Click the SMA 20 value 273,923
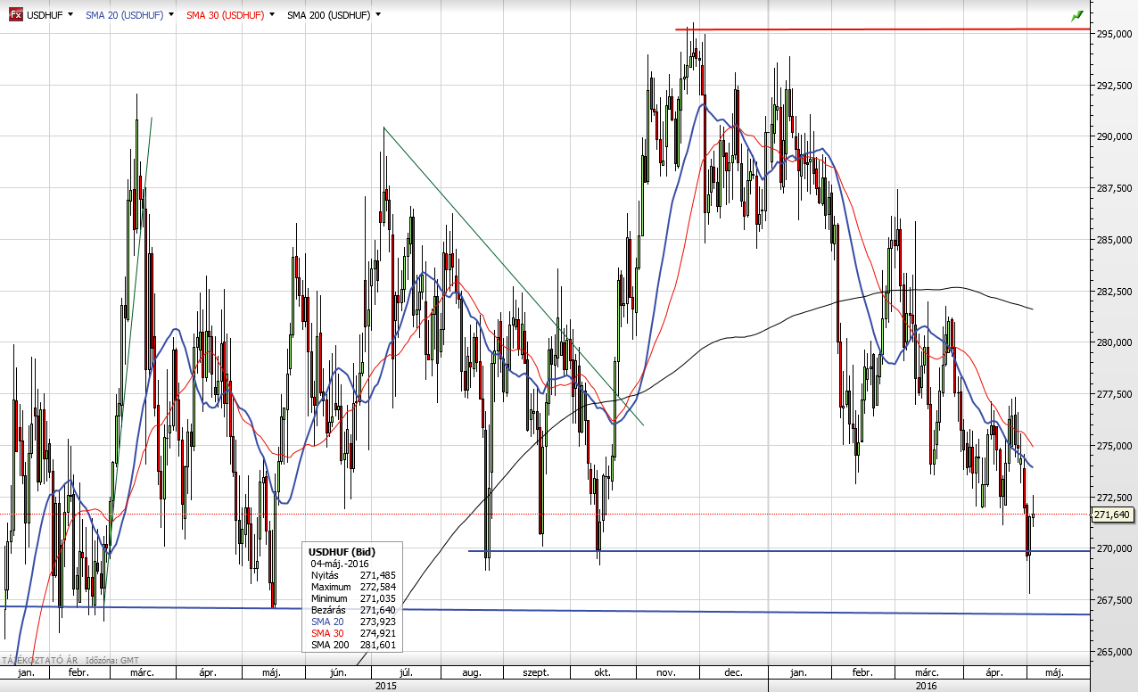The height and width of the screenshot is (692, 1138). 380,622
